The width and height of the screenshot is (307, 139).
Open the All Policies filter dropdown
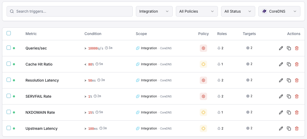pyautogui.click(x=197, y=11)
